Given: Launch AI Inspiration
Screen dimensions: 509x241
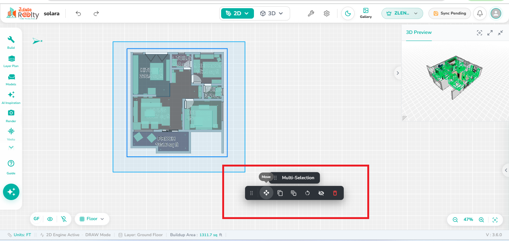Looking at the screenshot, I should (11, 98).
